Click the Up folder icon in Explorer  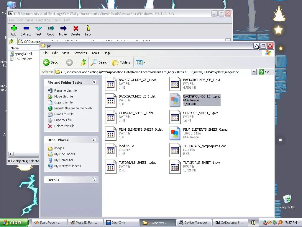[x=83, y=62]
